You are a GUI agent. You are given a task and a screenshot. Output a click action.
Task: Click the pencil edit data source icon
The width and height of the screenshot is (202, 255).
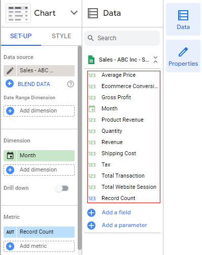click(x=10, y=71)
